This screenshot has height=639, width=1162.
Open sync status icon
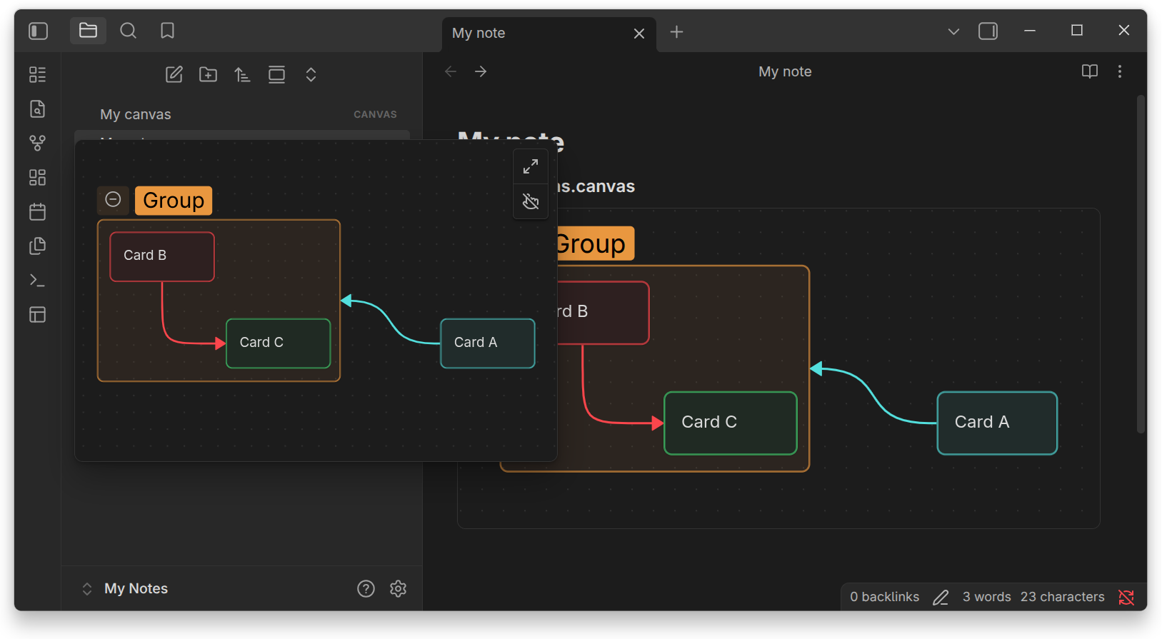pyautogui.click(x=1126, y=598)
